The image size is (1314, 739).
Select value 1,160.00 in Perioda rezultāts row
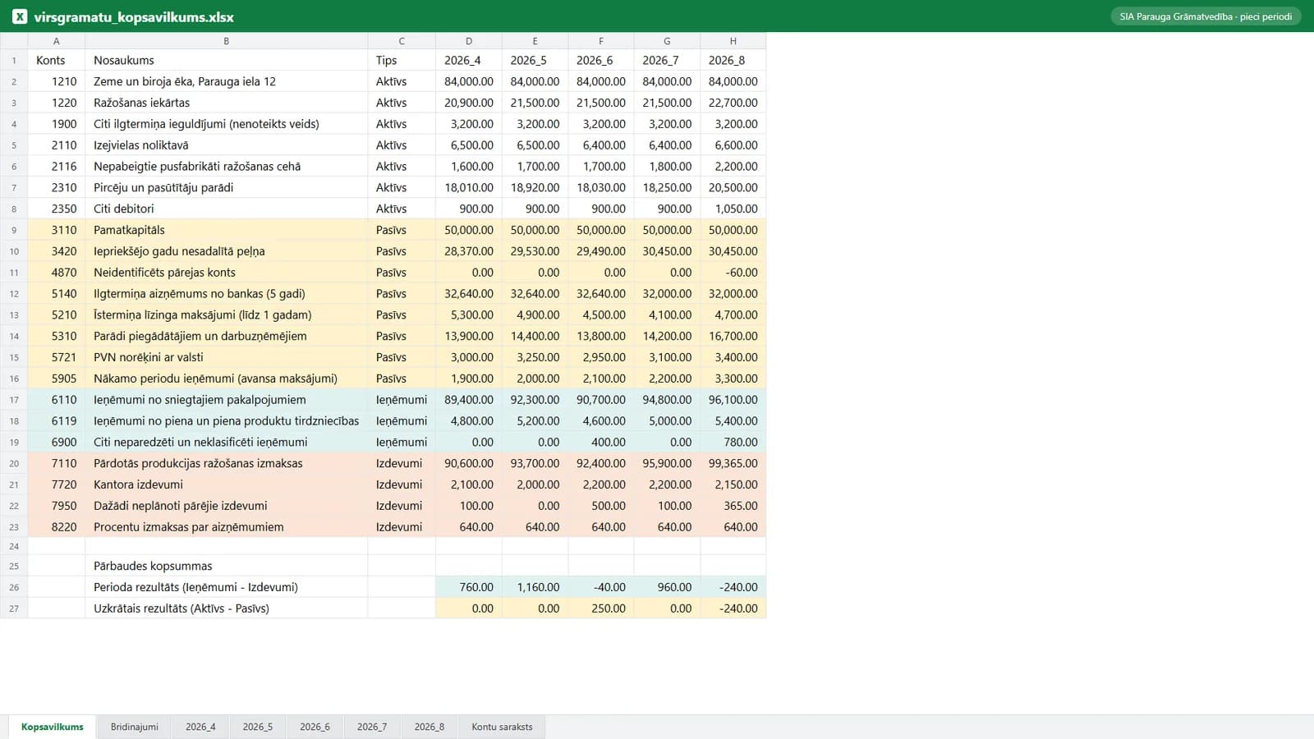click(535, 587)
